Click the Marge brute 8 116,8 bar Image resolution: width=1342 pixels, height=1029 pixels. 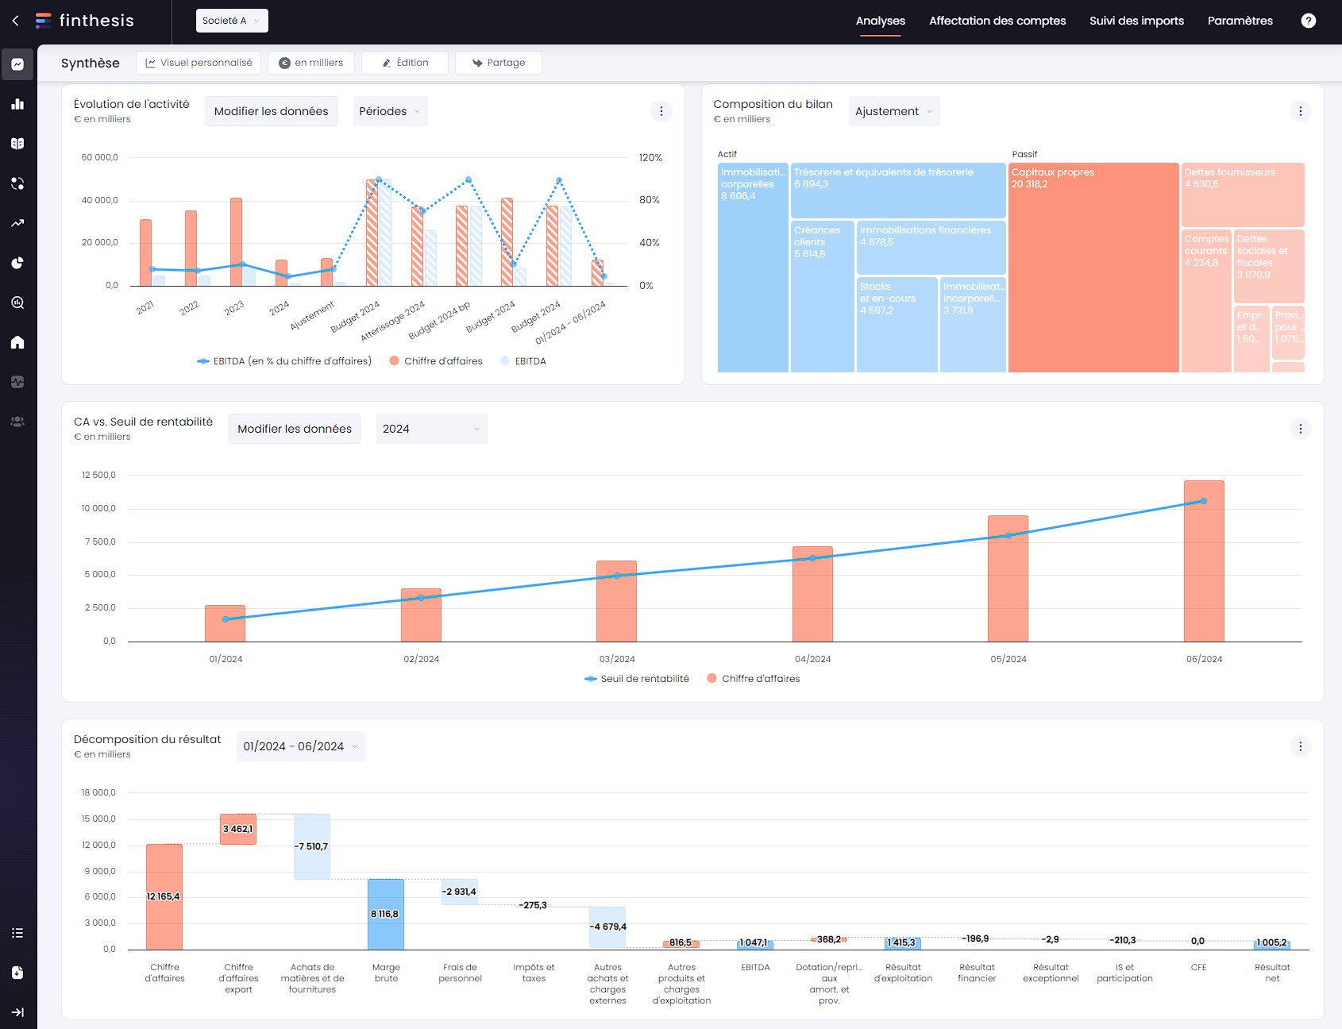[x=386, y=914]
